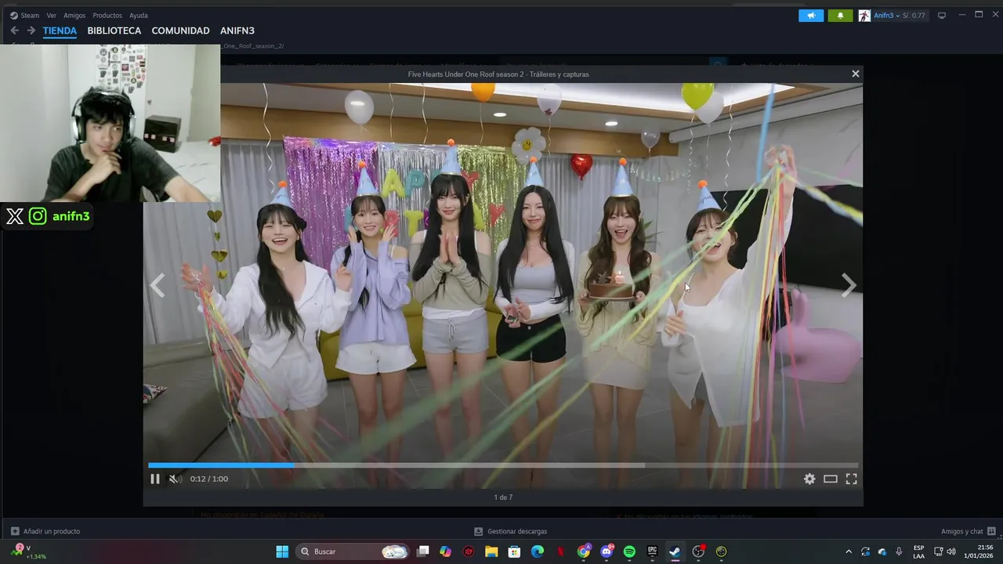Viewport: 1003px width, 564px height.
Task: Launch Copilot from the taskbar
Action: tap(446, 551)
